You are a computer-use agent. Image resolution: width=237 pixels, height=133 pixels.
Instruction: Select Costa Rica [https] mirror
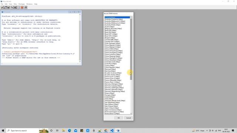tap(117, 64)
